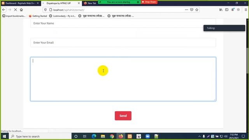The image size is (249, 140).
Task: Open the Getting Started bookmark
Action: 38,16
